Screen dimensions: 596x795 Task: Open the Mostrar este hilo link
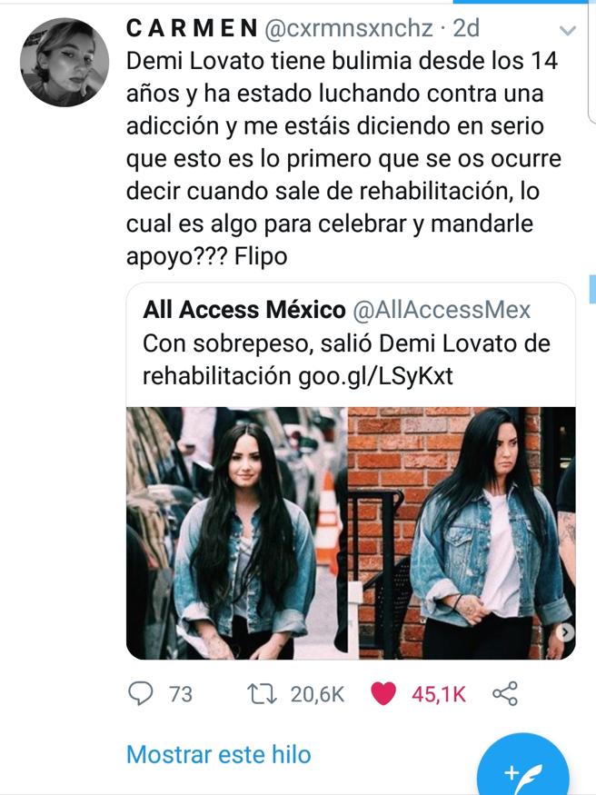218,754
